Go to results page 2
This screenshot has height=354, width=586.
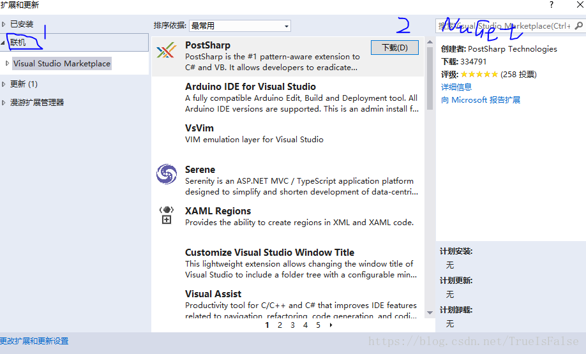click(x=280, y=325)
